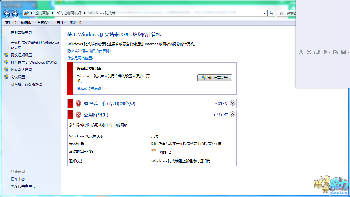The image size is (350, 197).
Task: Click 家庭或工作(专用)网络(O) header
Action: 109,103
